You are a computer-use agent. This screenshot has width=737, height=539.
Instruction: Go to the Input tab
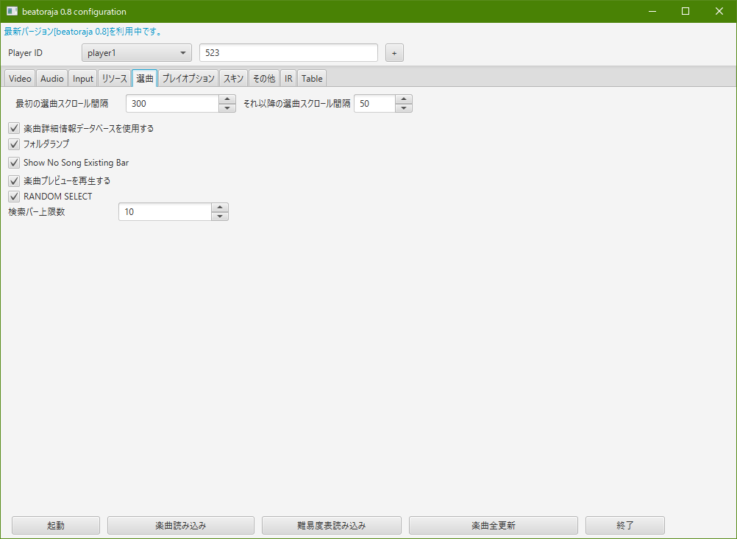82,79
